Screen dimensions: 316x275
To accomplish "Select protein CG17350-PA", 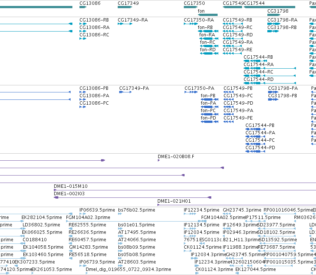I will (x=199, y=88).
